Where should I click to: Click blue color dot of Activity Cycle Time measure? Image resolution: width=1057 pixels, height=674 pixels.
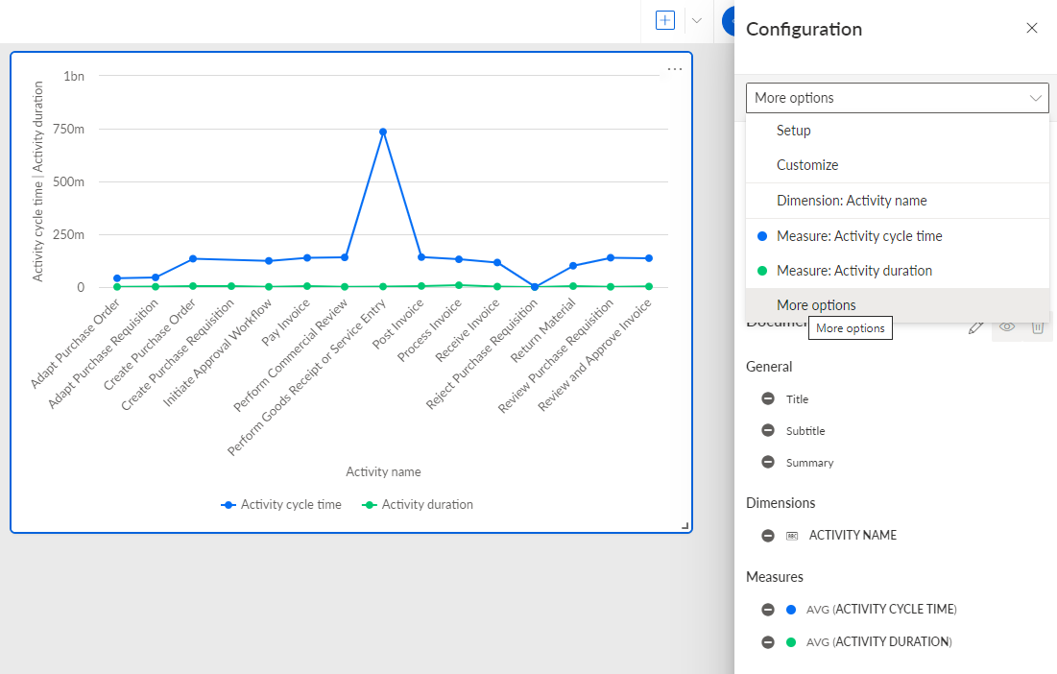(791, 610)
